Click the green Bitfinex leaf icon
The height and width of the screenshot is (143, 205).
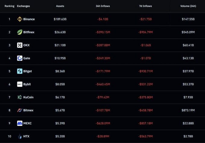20,32
